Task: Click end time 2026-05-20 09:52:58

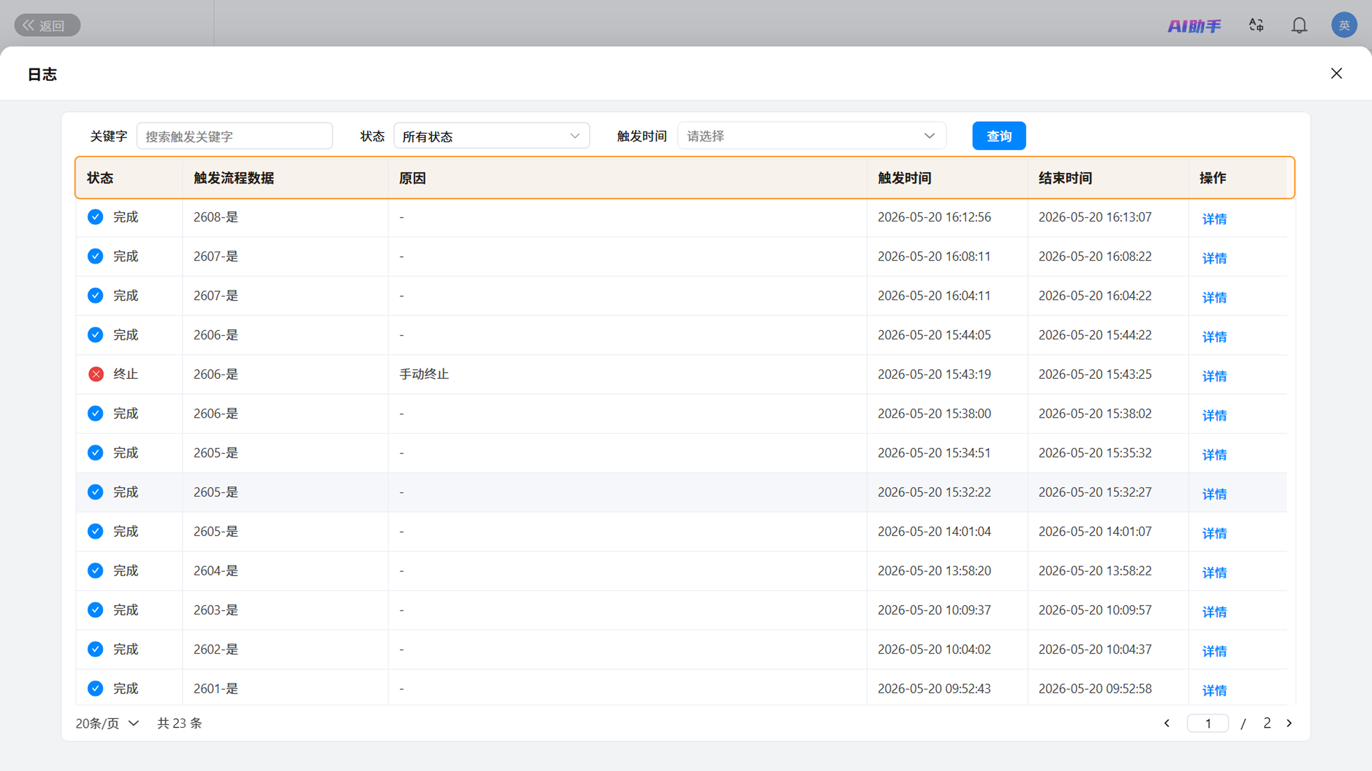Action: (x=1095, y=688)
